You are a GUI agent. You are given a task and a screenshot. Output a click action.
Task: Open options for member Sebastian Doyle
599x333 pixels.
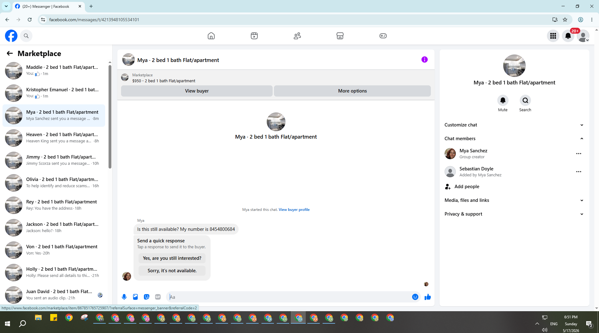(x=579, y=172)
